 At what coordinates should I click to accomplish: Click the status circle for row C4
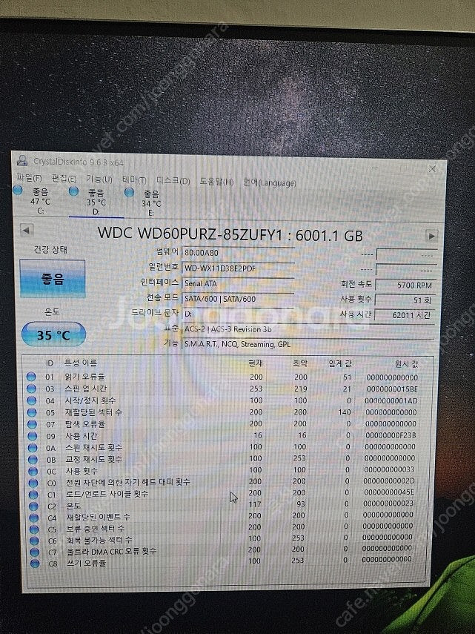pos(35,518)
